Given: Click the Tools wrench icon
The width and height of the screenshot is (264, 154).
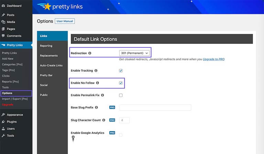Looking at the screenshot, I should point(3,136).
